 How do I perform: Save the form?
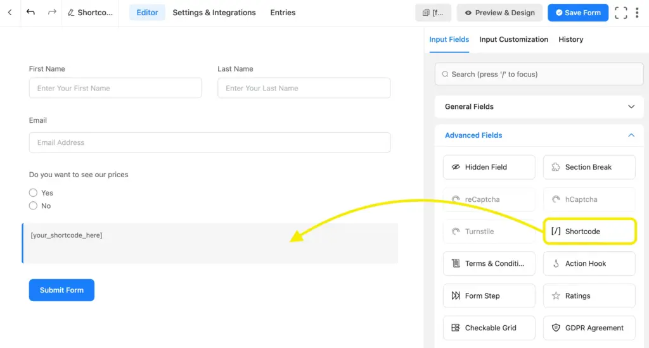578,13
